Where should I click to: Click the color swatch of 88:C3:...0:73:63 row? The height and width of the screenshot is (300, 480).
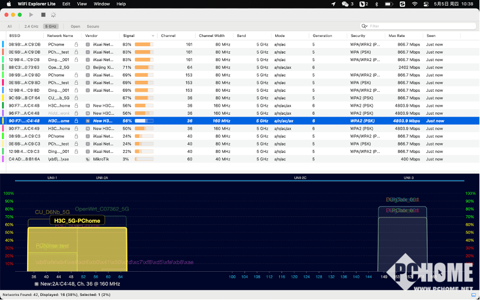click(3, 67)
